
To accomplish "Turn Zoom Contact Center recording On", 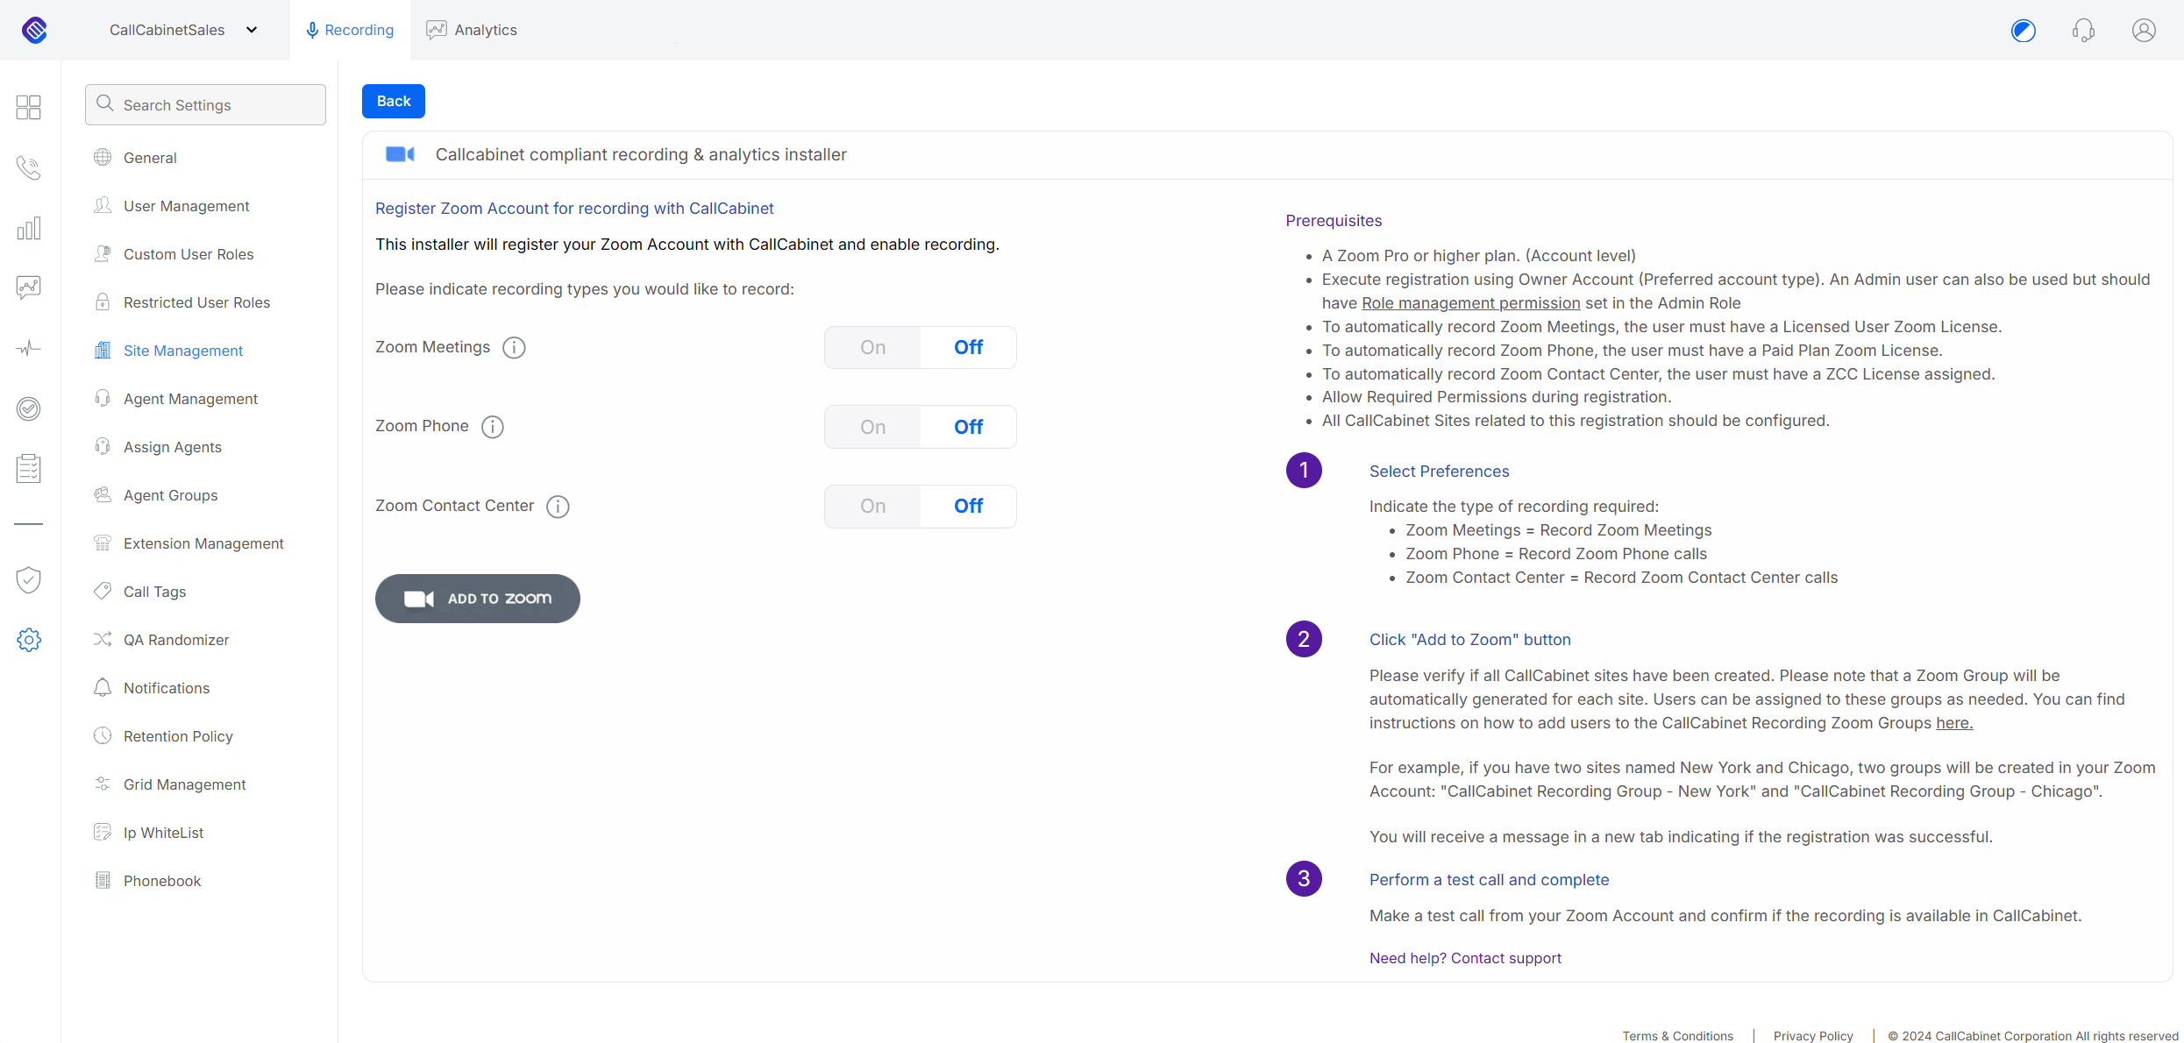I will (872, 507).
